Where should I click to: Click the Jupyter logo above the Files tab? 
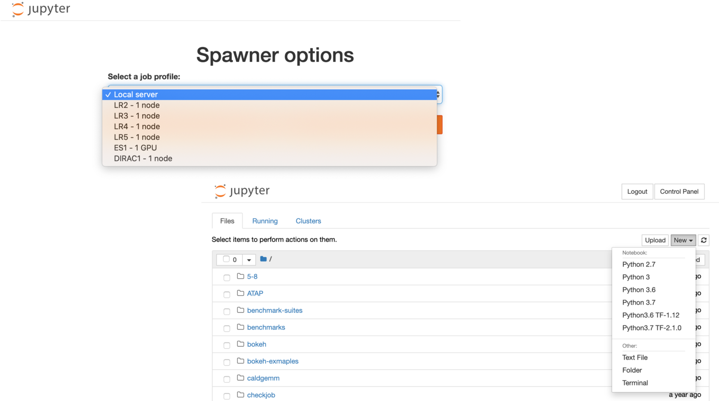242,191
